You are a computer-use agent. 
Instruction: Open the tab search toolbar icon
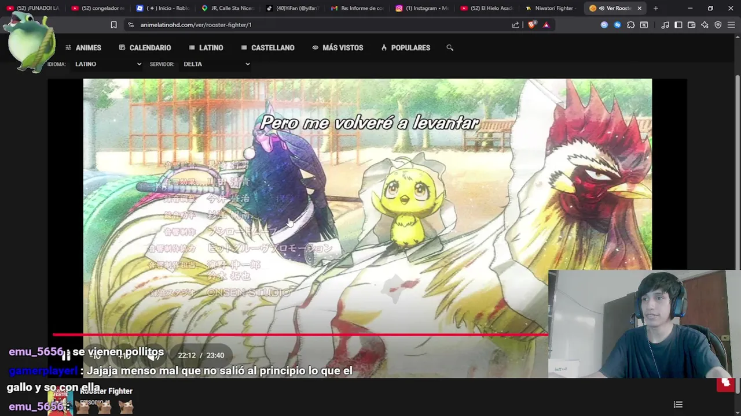pyautogui.click(x=644, y=25)
